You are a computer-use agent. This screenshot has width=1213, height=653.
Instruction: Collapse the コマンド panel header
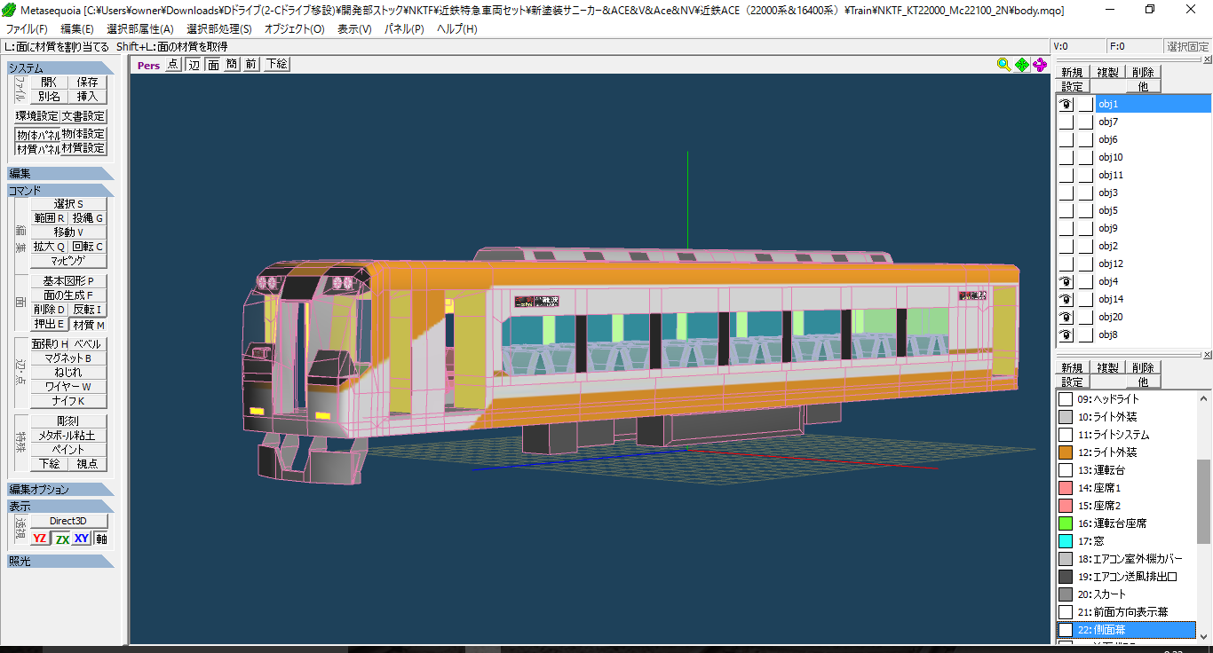pyautogui.click(x=60, y=190)
